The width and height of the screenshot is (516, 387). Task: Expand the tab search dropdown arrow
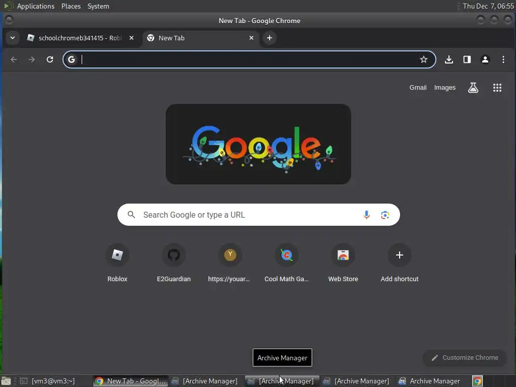[x=13, y=38]
